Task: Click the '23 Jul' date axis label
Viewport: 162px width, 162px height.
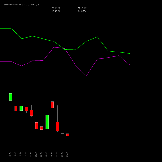Action: 46,154
